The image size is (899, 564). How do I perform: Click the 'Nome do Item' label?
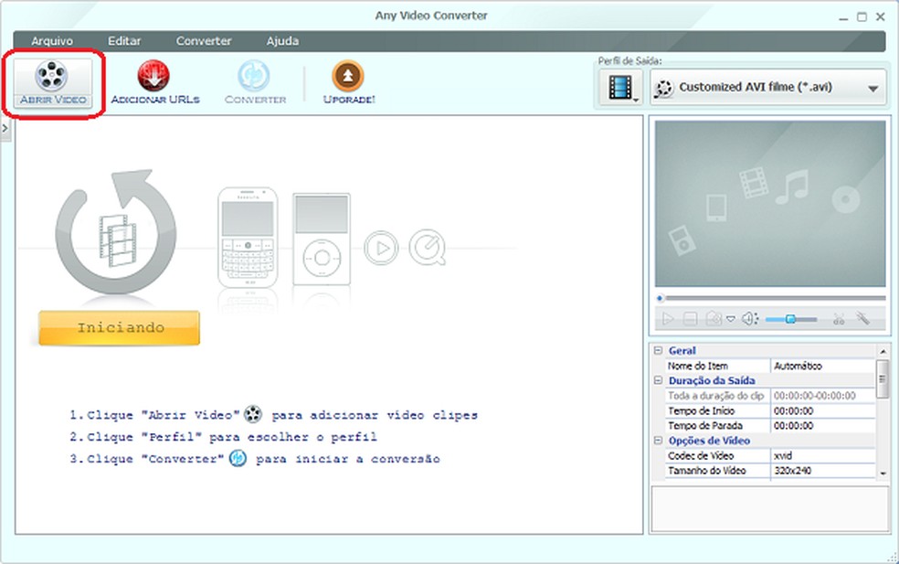pyautogui.click(x=698, y=366)
